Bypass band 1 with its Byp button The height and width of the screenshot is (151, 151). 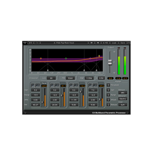click(x=38, y=86)
